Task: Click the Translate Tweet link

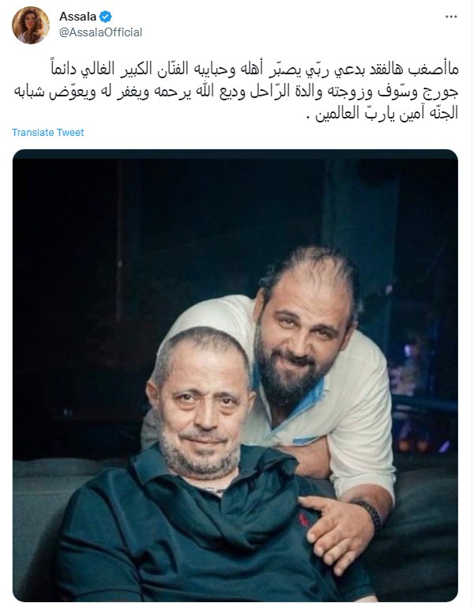Action: (x=48, y=133)
